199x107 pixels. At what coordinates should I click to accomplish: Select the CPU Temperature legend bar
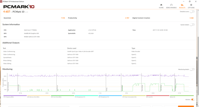(86, 96)
